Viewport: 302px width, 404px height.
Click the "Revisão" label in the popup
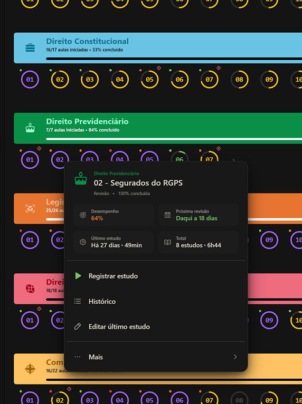point(102,193)
